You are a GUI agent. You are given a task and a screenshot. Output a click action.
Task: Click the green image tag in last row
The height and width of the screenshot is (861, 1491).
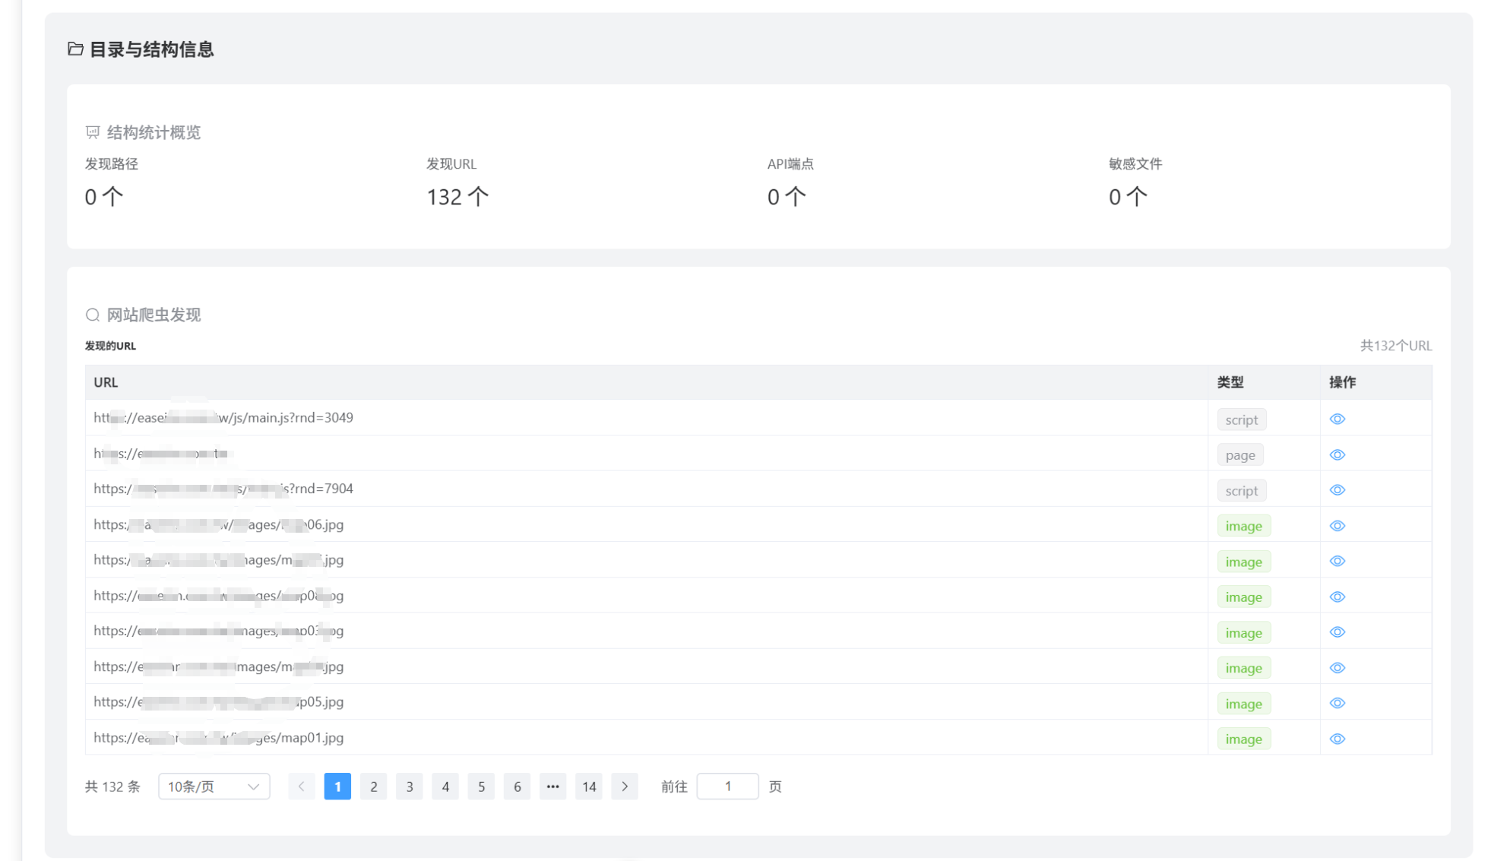click(x=1243, y=739)
